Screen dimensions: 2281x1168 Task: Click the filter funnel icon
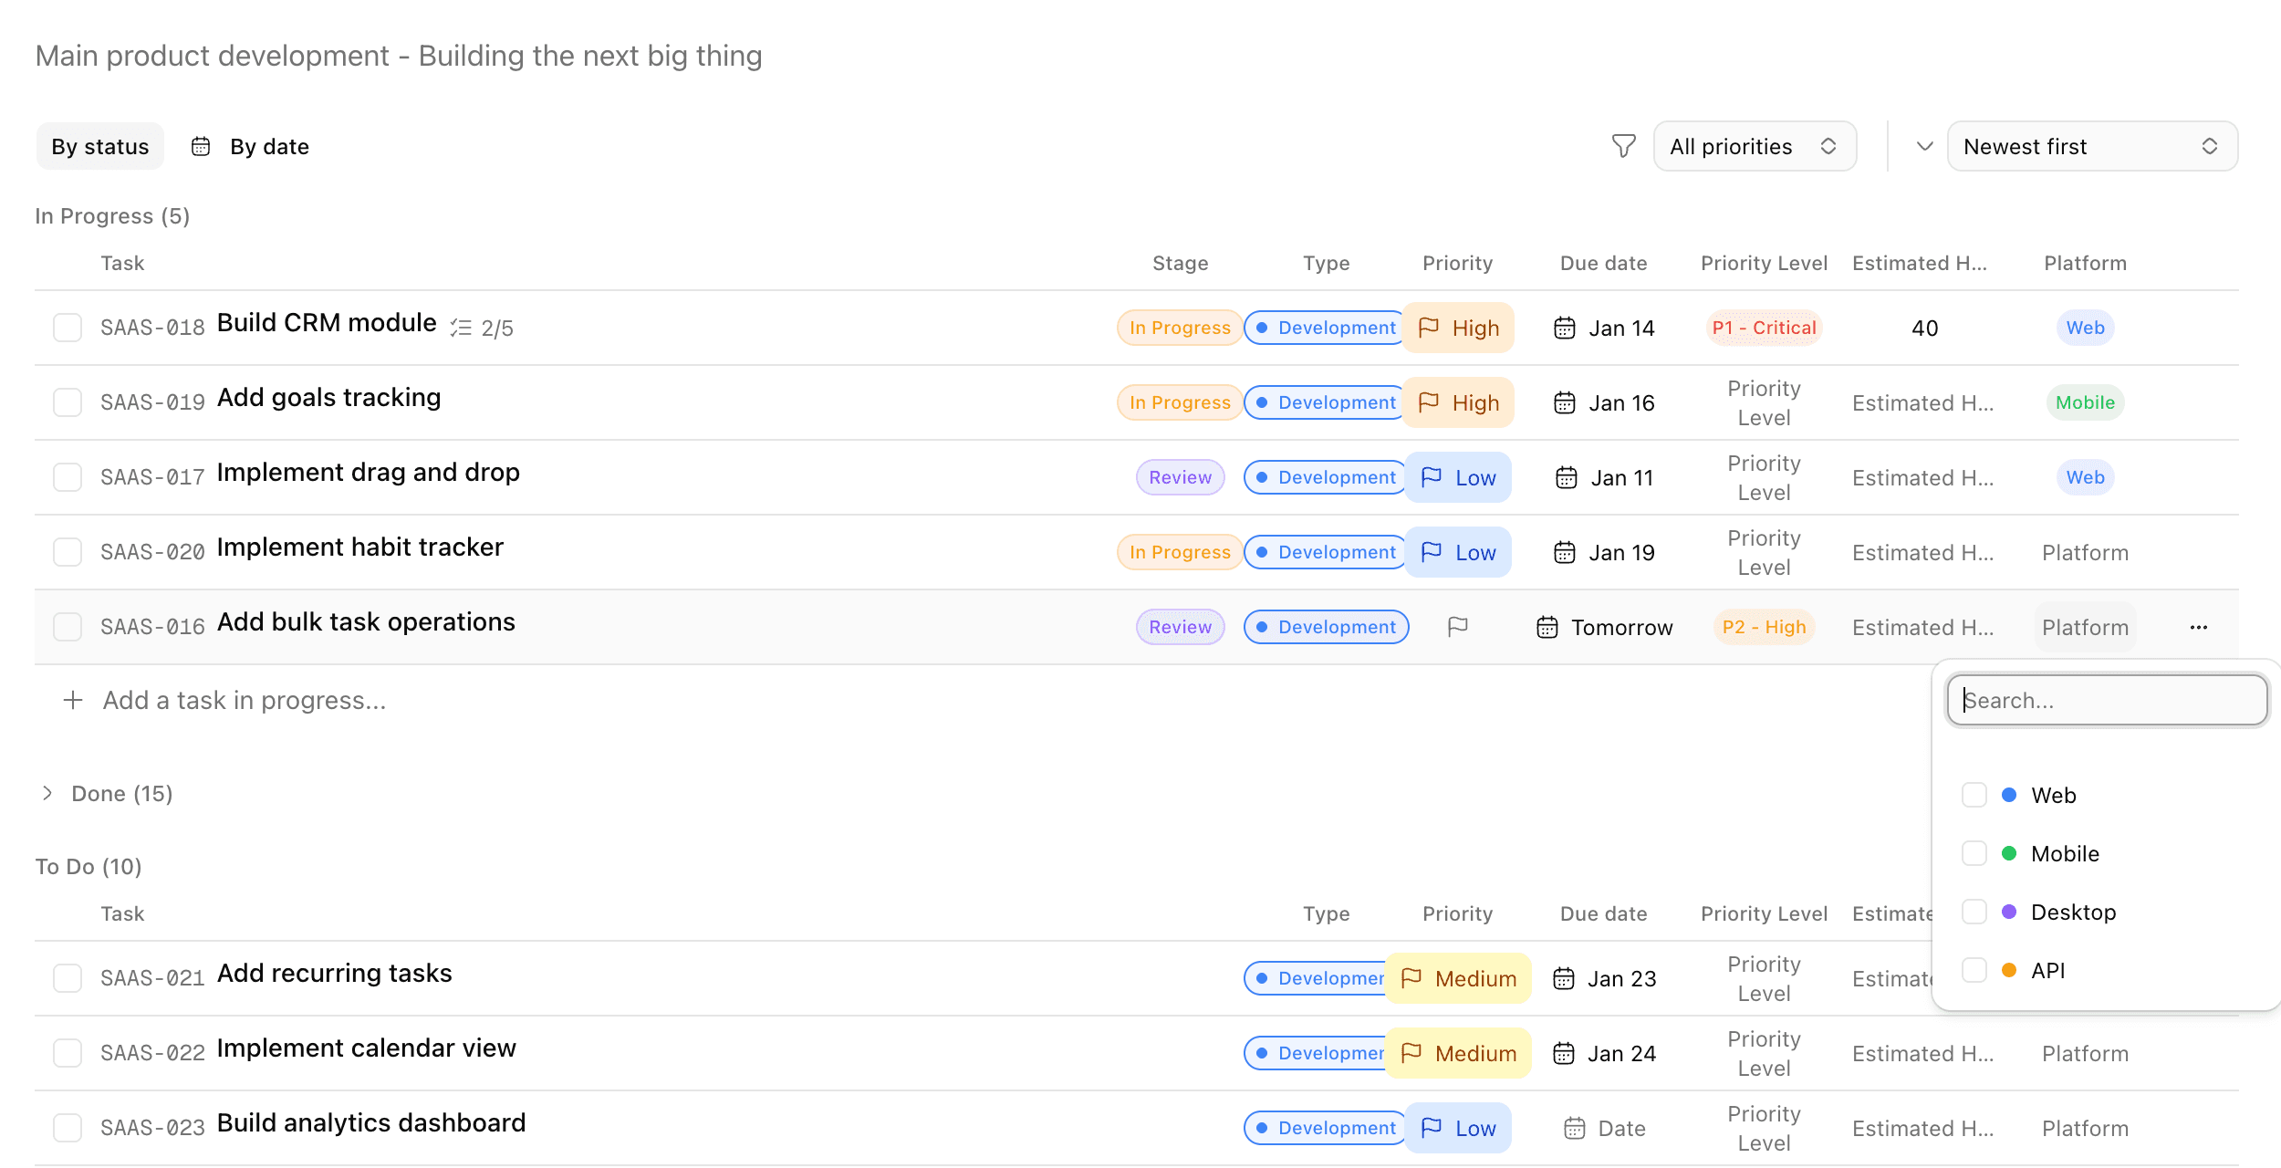1623,145
